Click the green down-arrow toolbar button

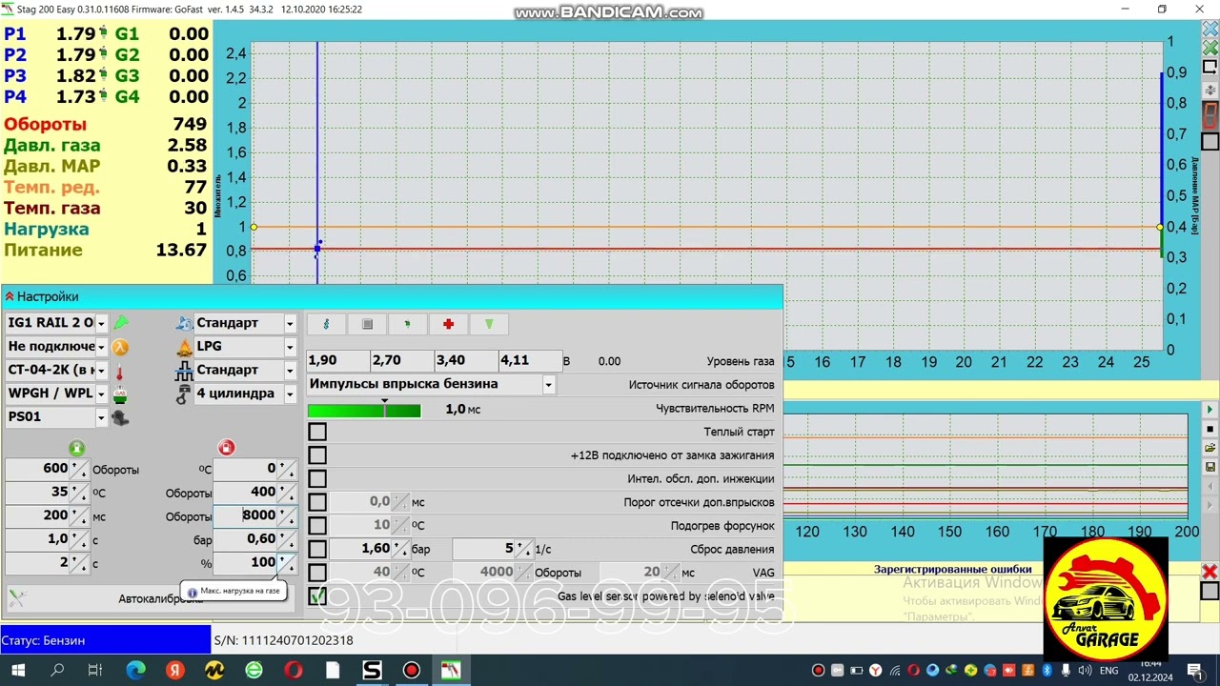click(x=489, y=324)
